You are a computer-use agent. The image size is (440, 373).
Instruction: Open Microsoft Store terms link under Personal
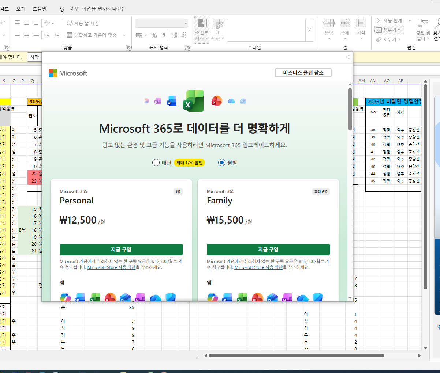click(x=111, y=267)
